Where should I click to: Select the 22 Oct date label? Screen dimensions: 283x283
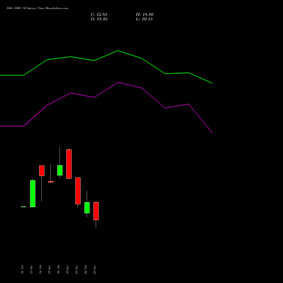pos(85,269)
